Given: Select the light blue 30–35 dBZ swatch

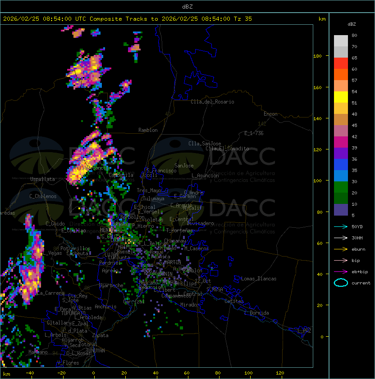Looking at the screenshot, I should pyautogui.click(x=341, y=176).
